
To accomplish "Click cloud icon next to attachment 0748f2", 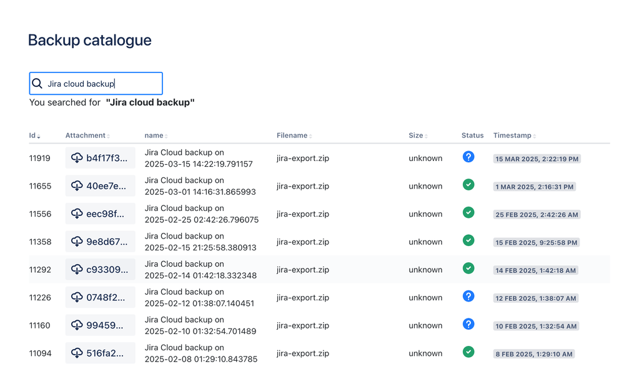I will [x=77, y=297].
